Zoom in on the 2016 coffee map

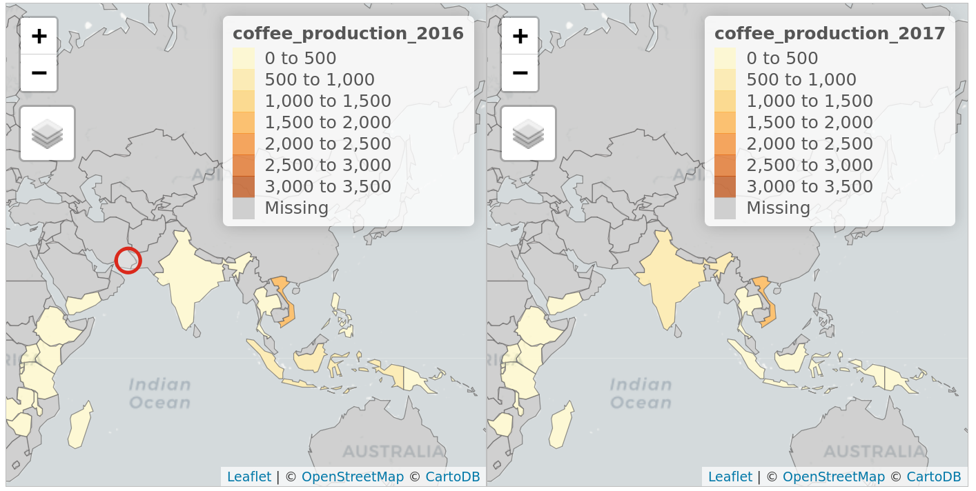(x=39, y=36)
